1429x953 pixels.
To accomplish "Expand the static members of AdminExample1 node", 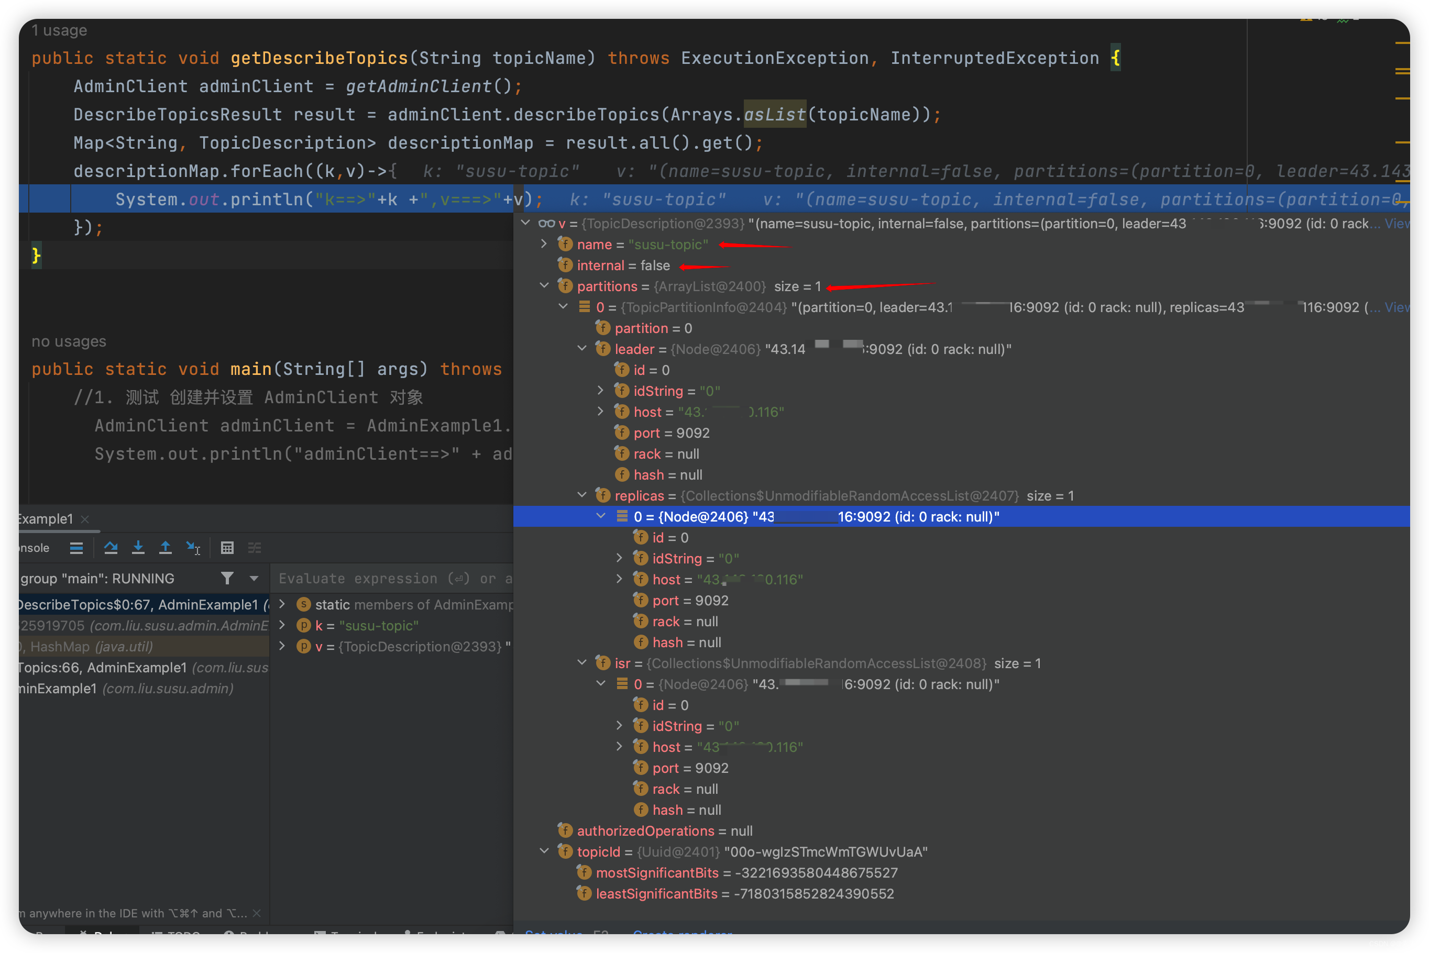I will [282, 604].
